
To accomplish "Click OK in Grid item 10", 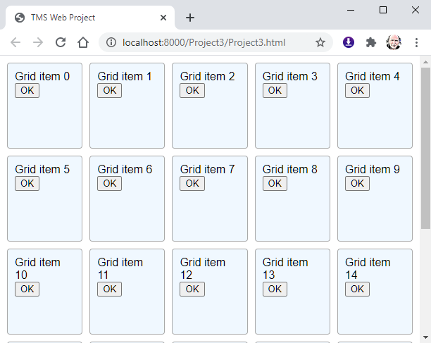I will point(27,289).
